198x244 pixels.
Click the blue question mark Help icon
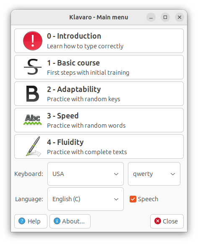point(22,221)
